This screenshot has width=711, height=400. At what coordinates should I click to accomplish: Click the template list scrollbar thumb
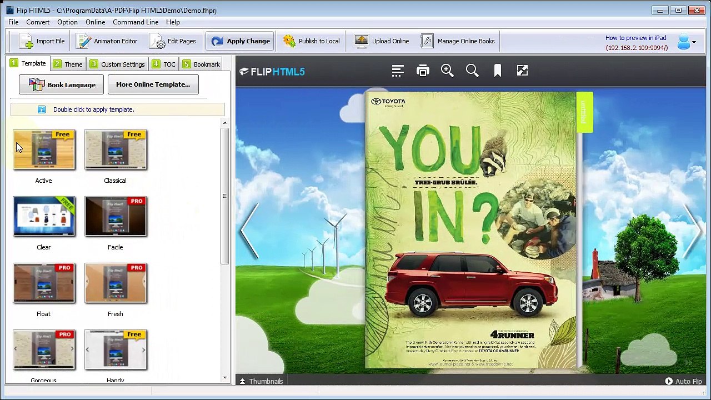point(225,196)
